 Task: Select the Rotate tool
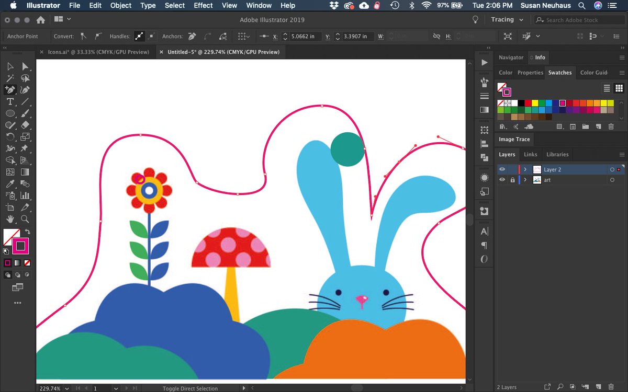(x=10, y=137)
